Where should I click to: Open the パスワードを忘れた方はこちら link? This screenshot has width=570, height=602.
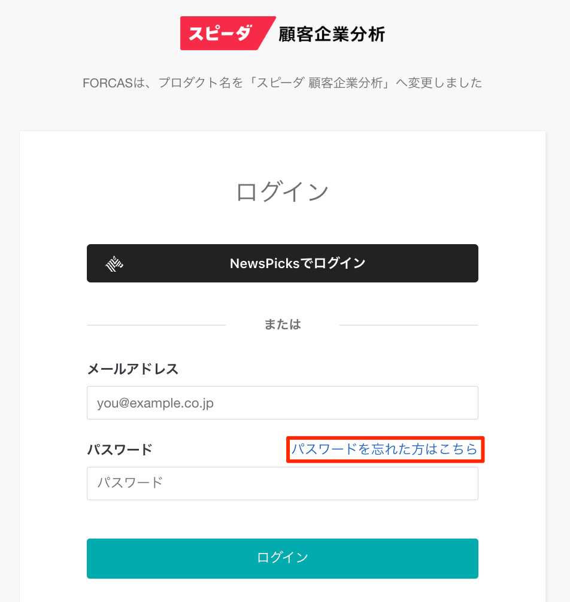point(384,449)
